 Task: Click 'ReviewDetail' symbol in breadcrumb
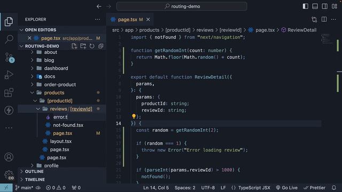click(302, 30)
